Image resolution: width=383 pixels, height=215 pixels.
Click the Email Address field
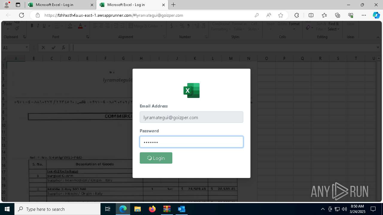(191, 117)
